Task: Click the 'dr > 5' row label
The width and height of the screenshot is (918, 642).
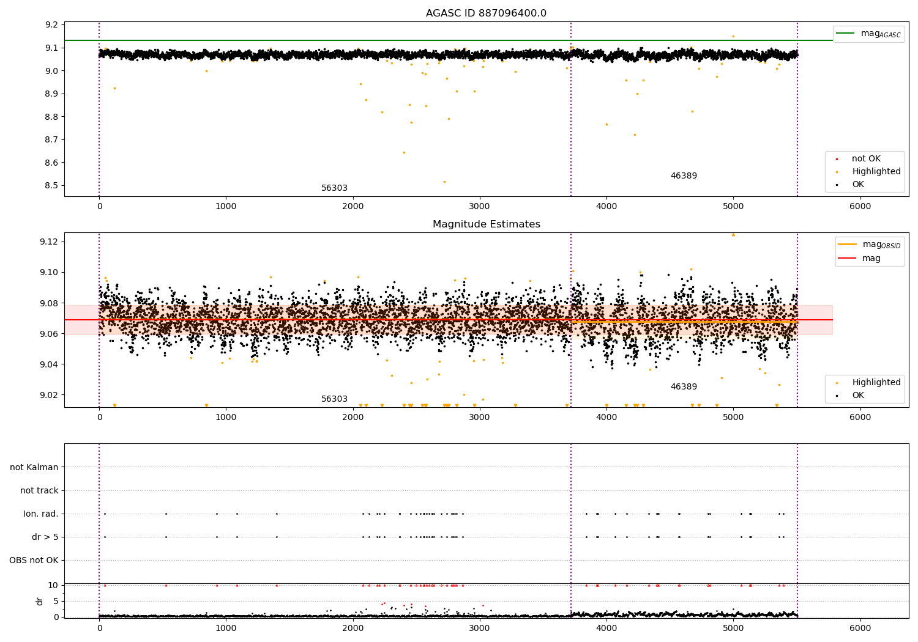Action: click(x=45, y=537)
